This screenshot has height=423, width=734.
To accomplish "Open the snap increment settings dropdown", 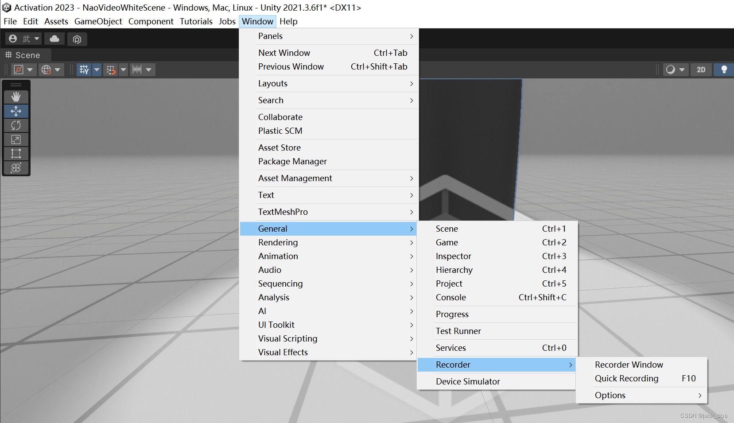I will pyautogui.click(x=143, y=70).
